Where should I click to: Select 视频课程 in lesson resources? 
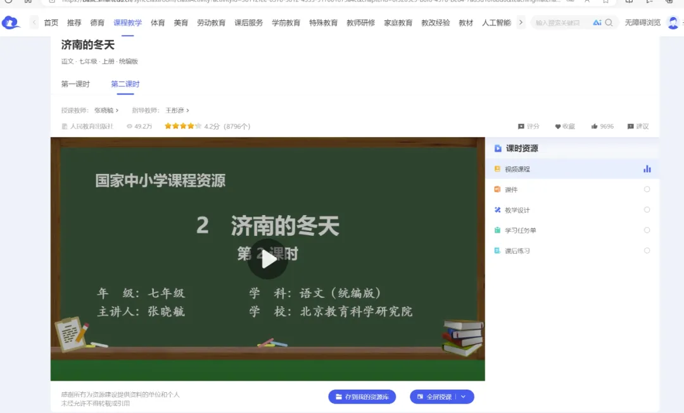572,169
